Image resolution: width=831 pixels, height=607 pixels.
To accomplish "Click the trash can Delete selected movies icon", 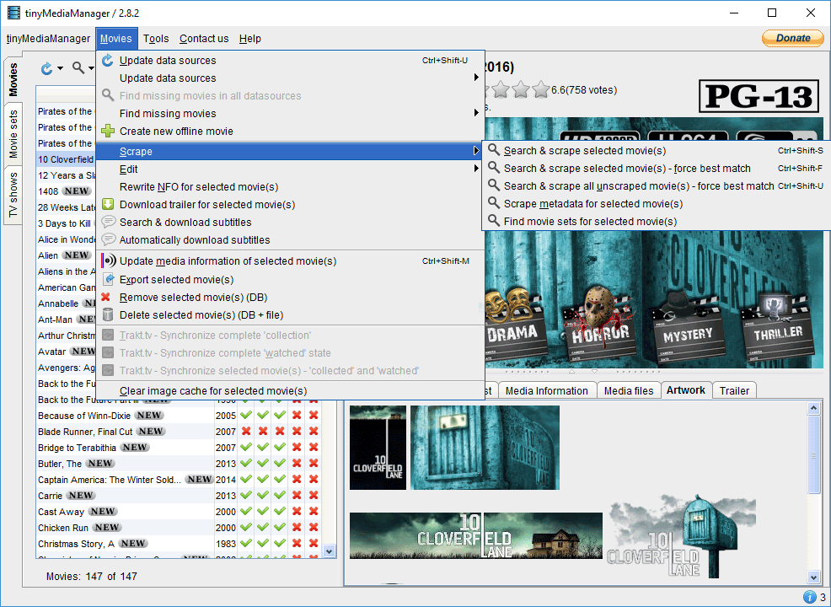I will click(x=107, y=315).
